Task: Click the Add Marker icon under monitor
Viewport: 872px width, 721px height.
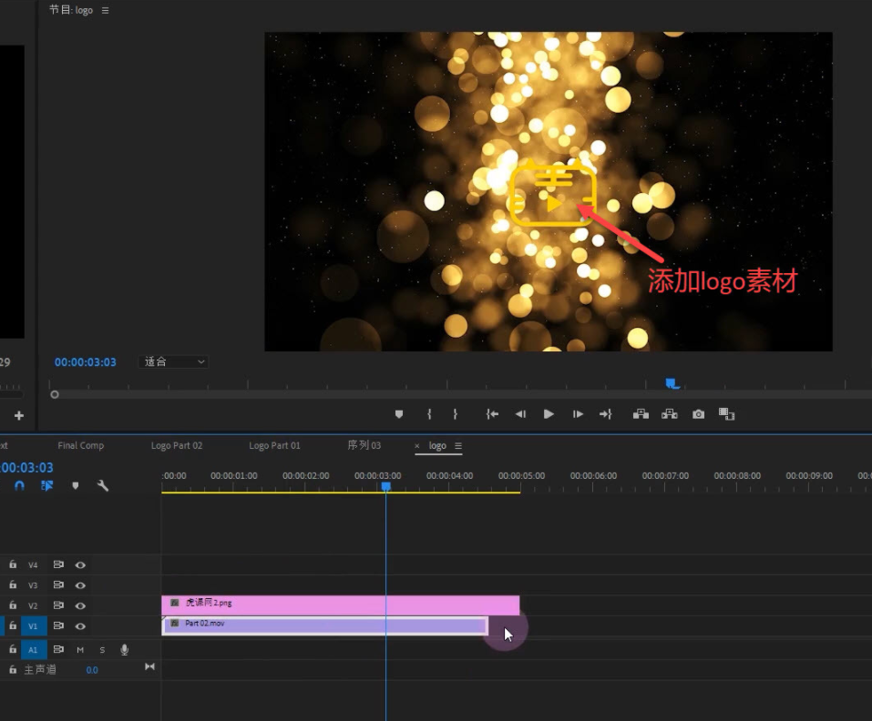Action: 398,414
